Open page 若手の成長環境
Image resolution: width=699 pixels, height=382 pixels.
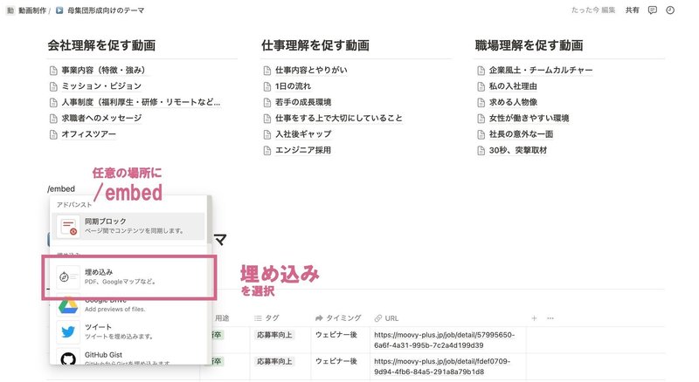click(302, 102)
